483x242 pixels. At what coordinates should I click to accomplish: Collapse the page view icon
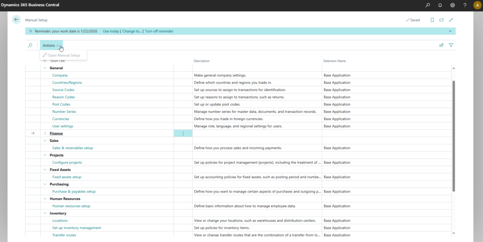tap(451, 20)
